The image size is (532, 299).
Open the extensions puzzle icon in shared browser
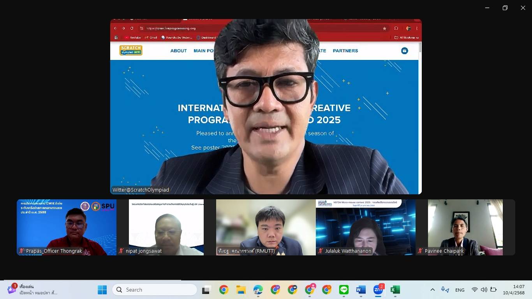point(396,28)
